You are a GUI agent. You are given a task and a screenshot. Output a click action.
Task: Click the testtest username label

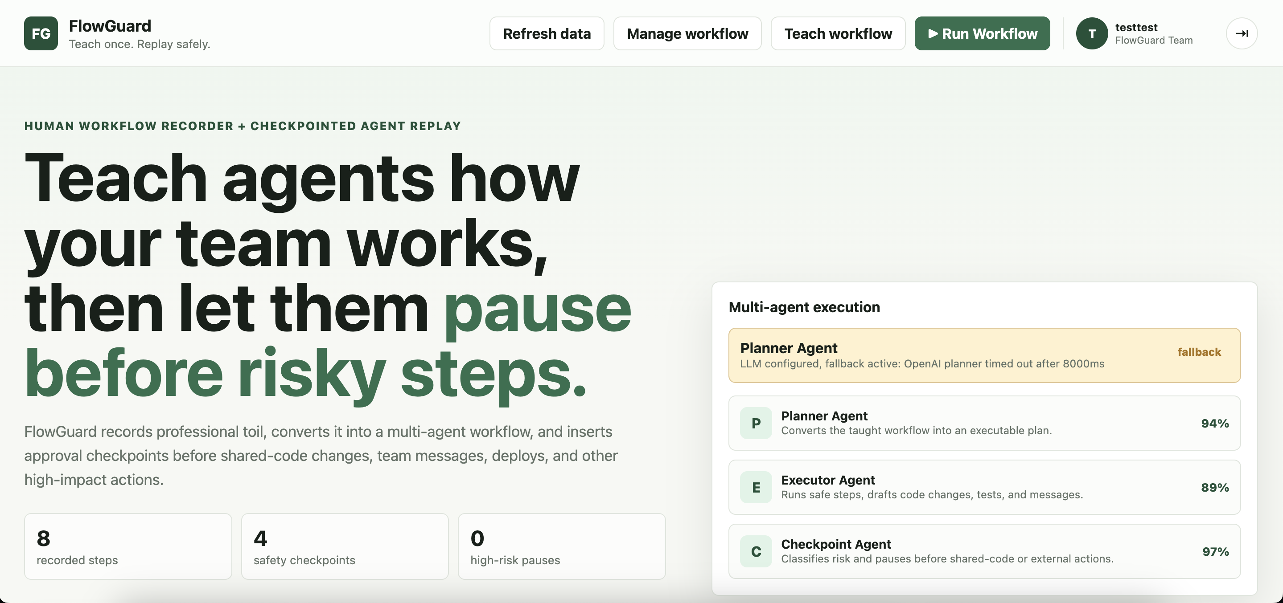[x=1136, y=27]
